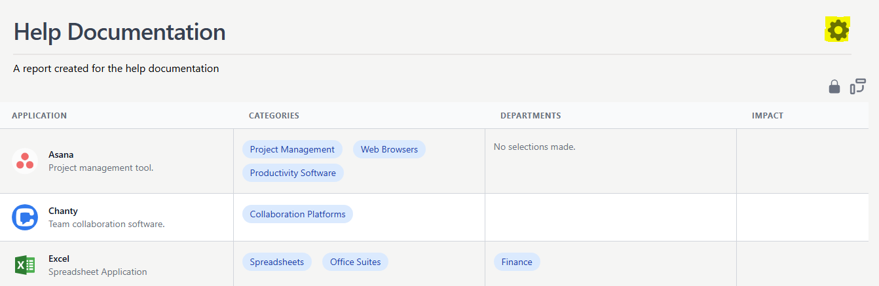Screen dimensions: 879x286
Task: Click the Productivity Software tag
Action: tap(293, 173)
